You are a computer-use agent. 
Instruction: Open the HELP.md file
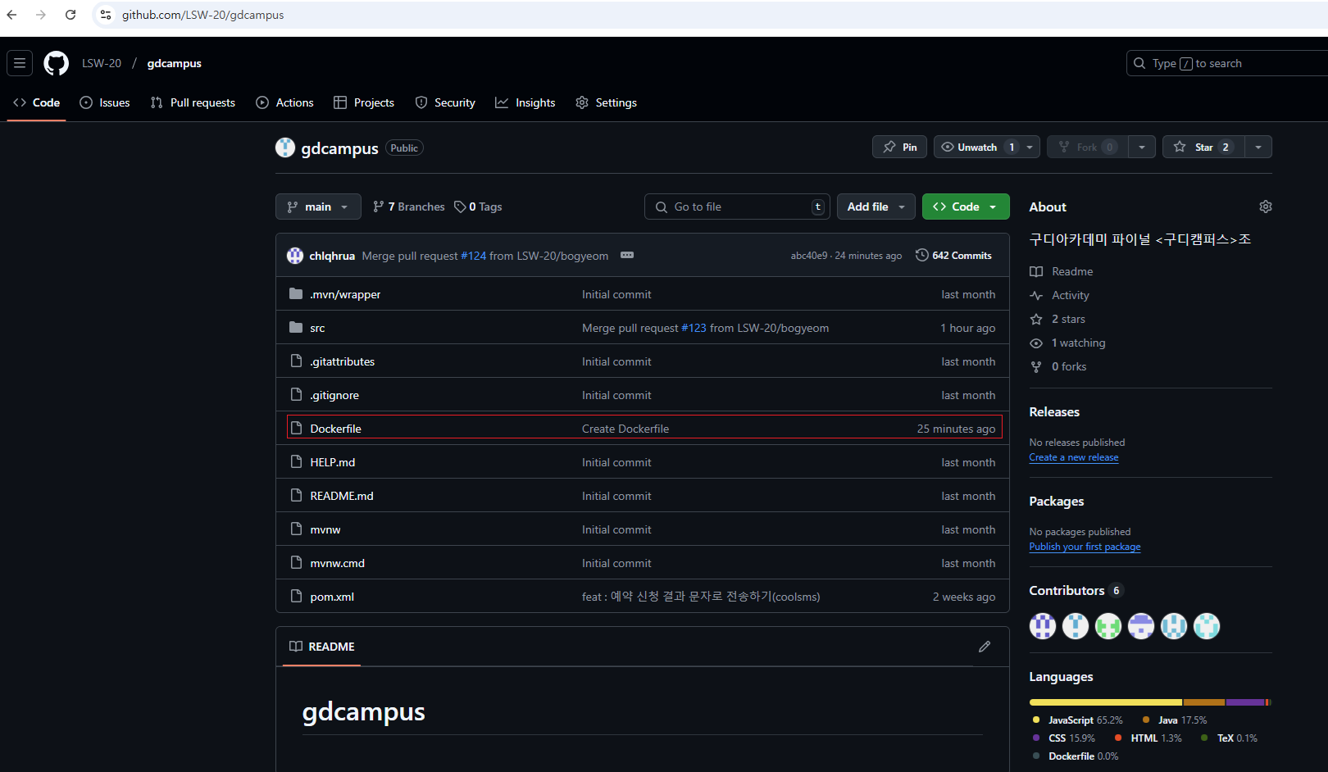[333, 462]
